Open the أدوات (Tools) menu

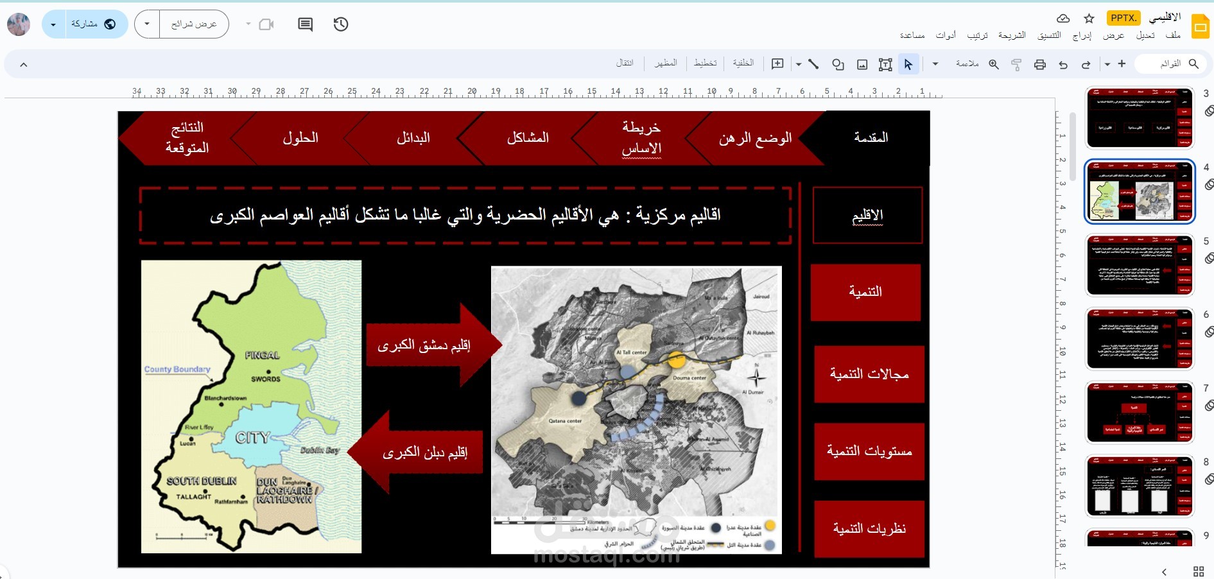[x=946, y=35]
